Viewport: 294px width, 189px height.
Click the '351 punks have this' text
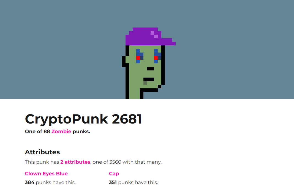coord(134,182)
